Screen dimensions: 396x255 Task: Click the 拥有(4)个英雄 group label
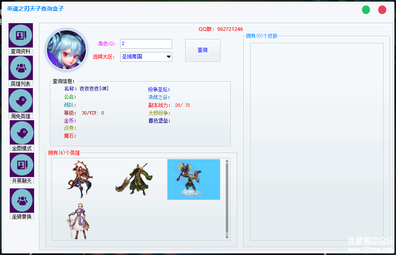tap(64, 153)
